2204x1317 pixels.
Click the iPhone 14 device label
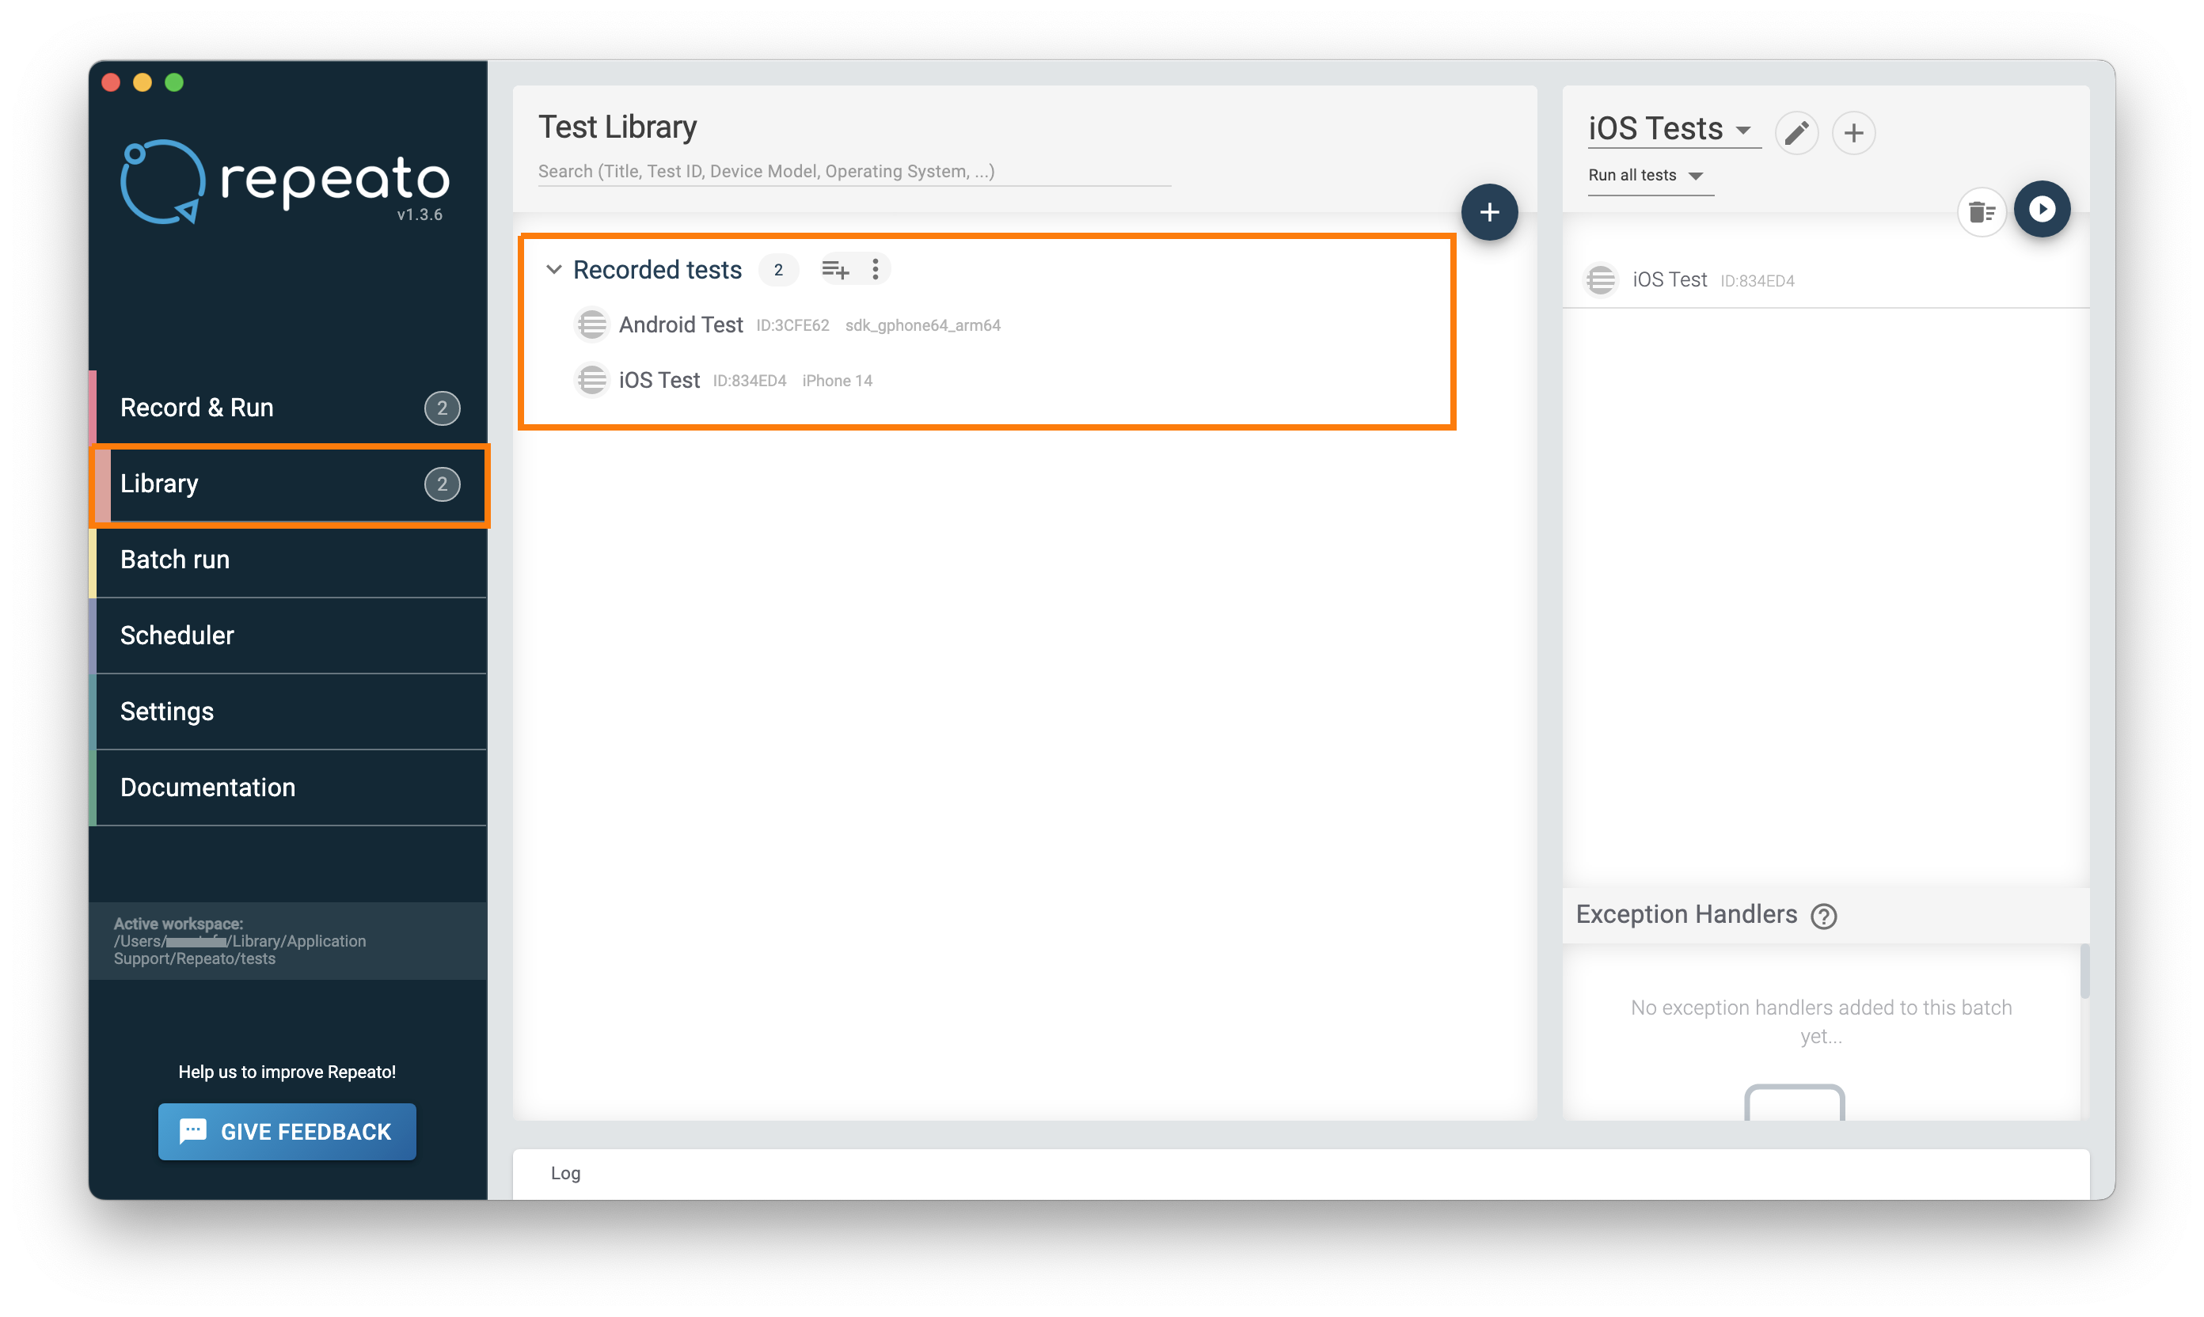coord(837,381)
